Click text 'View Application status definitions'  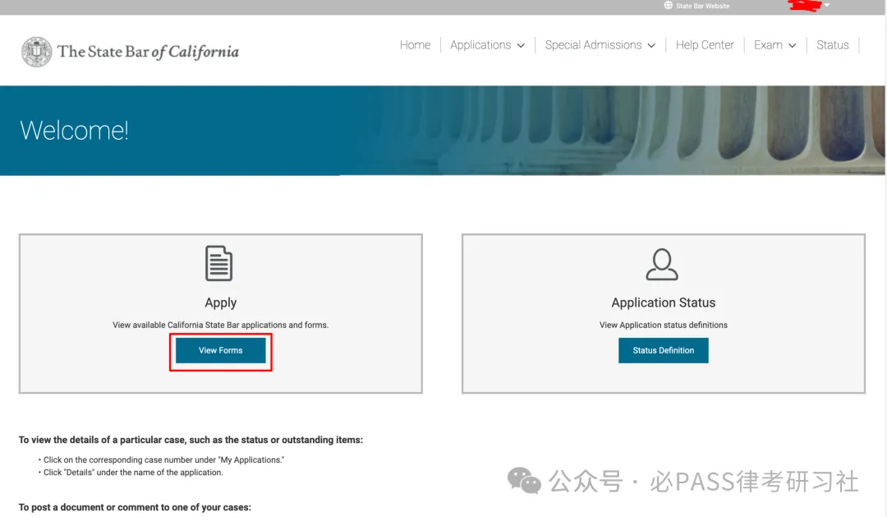click(663, 325)
